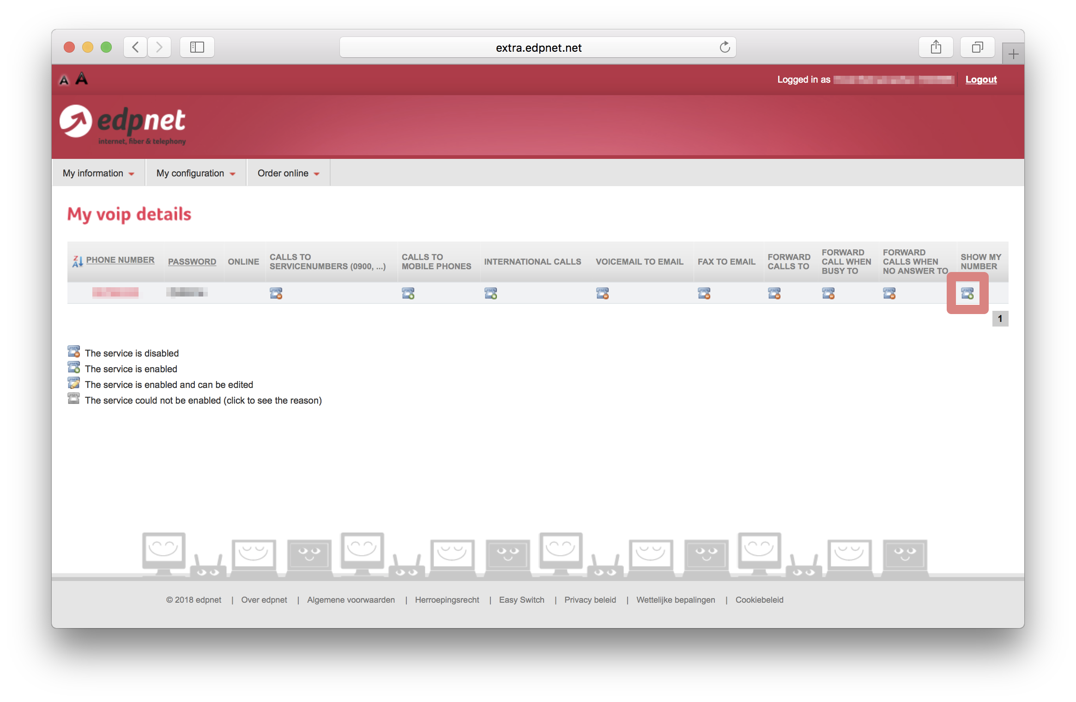Screen dimensions: 1076x702
Task: Click the CALLS TO MOBILE PHONES service icon
Action: click(x=409, y=293)
